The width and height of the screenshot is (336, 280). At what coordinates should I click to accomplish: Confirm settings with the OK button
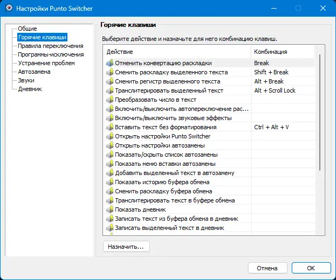point(311,268)
